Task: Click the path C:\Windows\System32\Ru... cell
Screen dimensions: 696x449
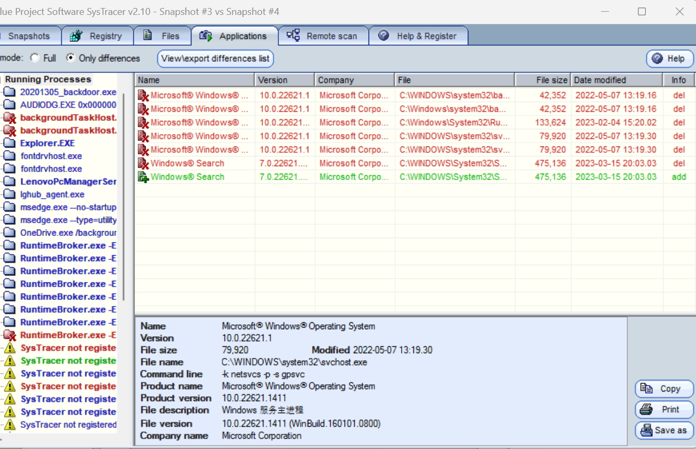Action: tap(453, 123)
